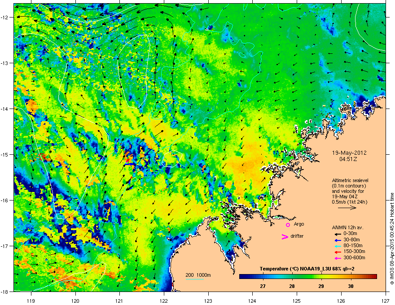Click the dark red end of colorbar
This screenshot has width=395, height=305.
pos(374,276)
